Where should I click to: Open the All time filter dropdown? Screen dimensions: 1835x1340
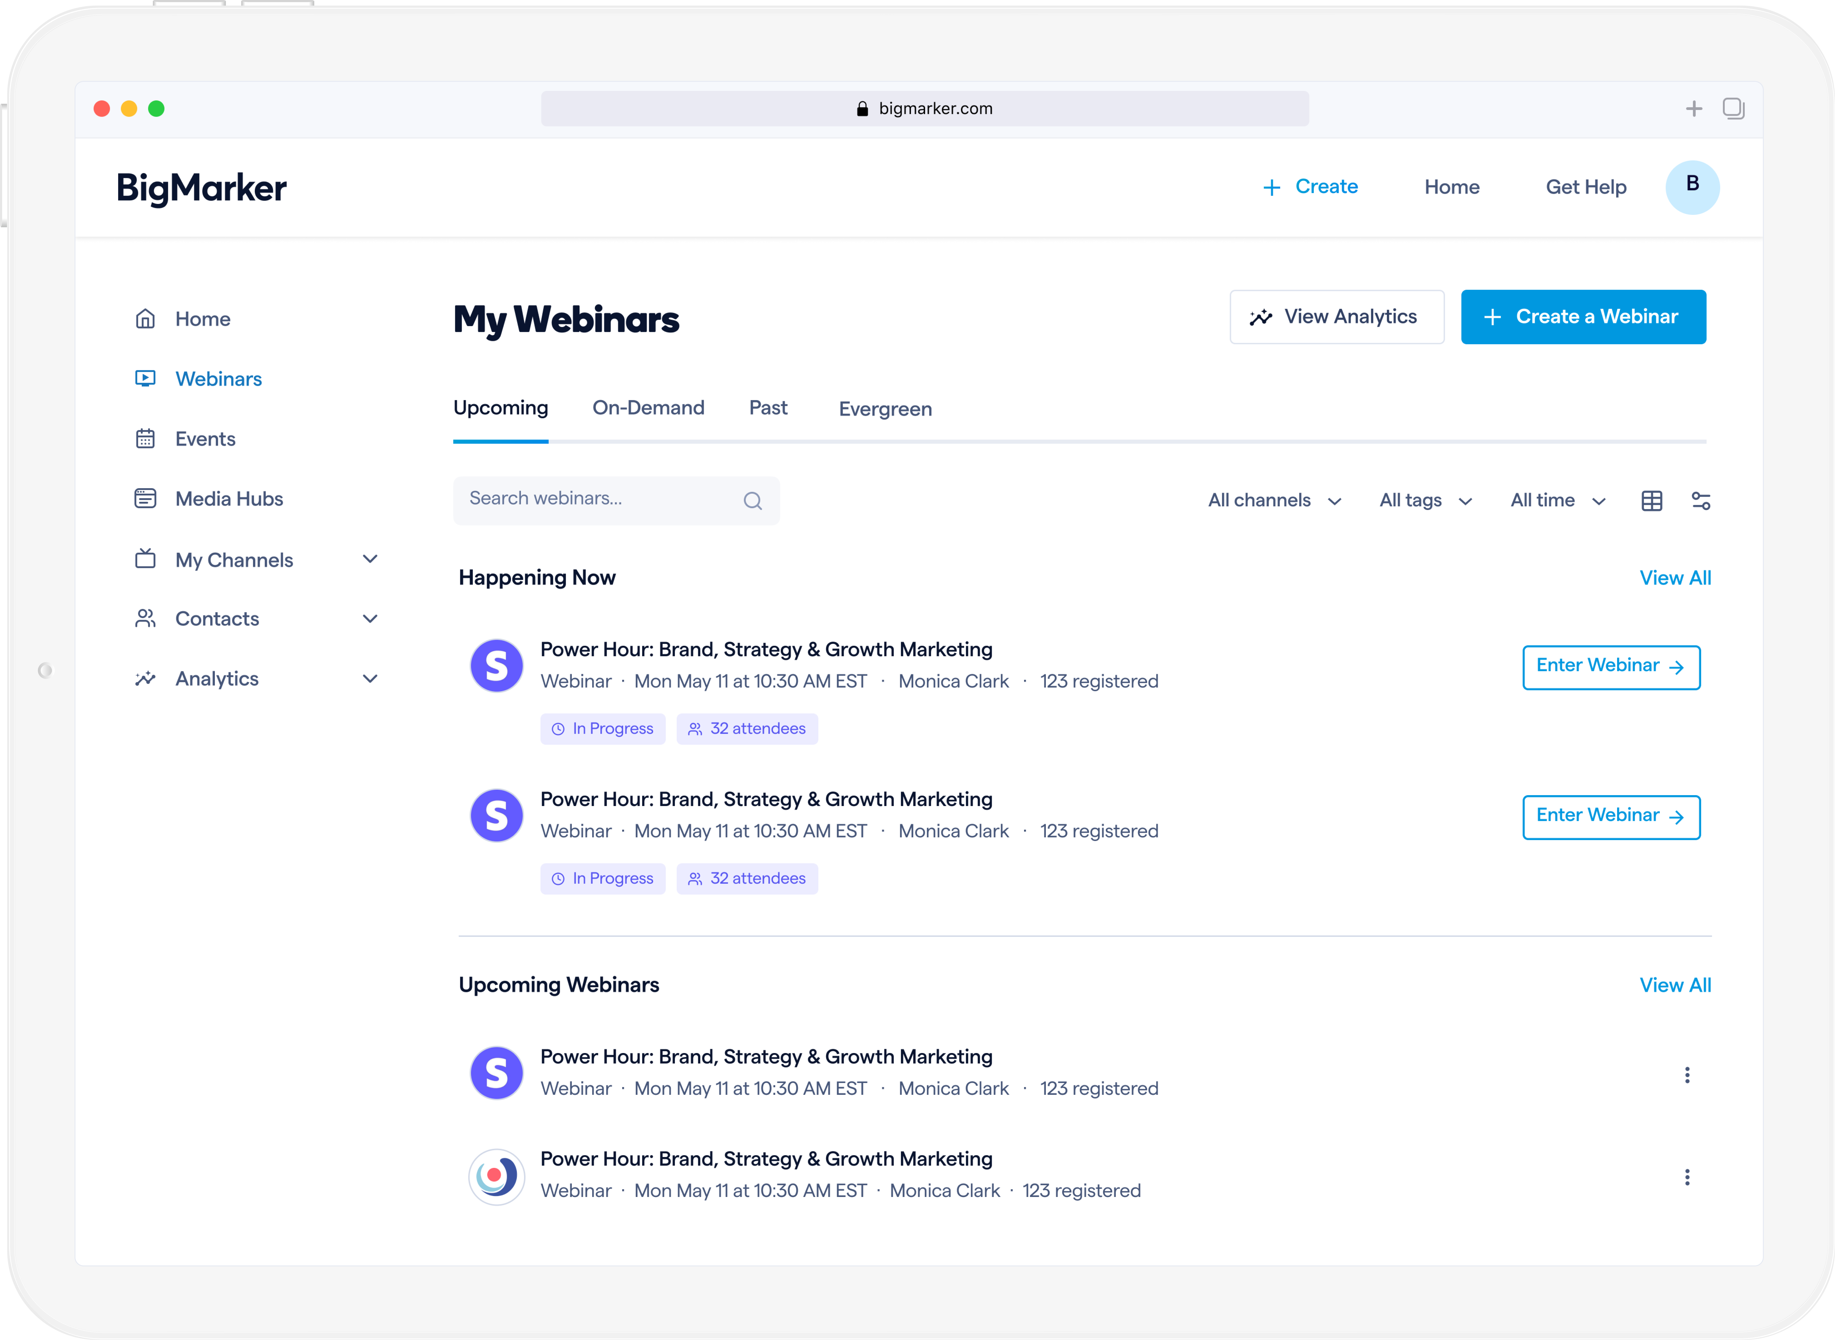coord(1558,501)
